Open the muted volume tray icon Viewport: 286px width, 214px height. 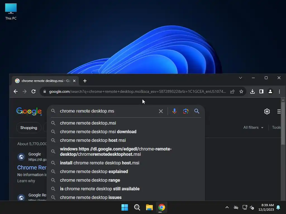tap(252, 207)
